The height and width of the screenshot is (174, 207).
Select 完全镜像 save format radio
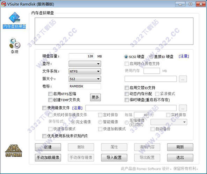coord(73,122)
